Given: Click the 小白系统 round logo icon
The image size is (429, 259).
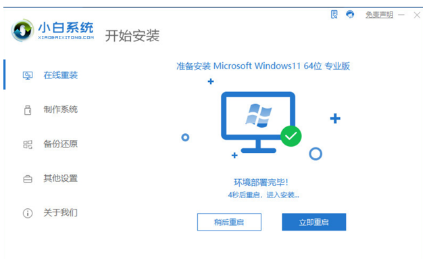Looking at the screenshot, I should [x=22, y=30].
